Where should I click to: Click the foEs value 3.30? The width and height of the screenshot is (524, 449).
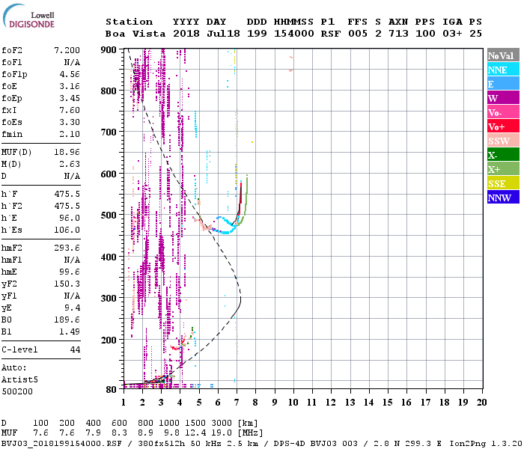pyautogui.click(x=70, y=122)
